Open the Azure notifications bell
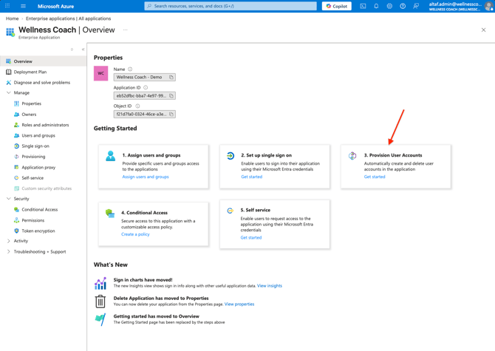Screen dimensions: 495x351 click(x=376, y=6)
